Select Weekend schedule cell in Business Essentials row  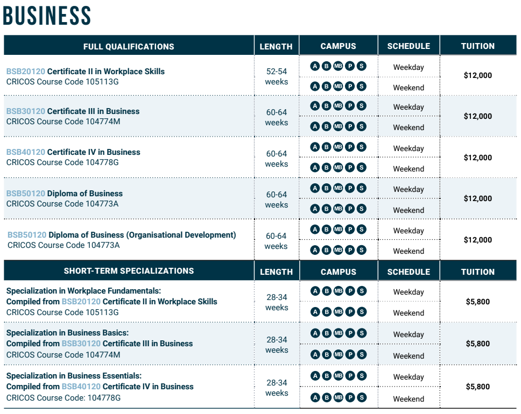[x=409, y=399]
